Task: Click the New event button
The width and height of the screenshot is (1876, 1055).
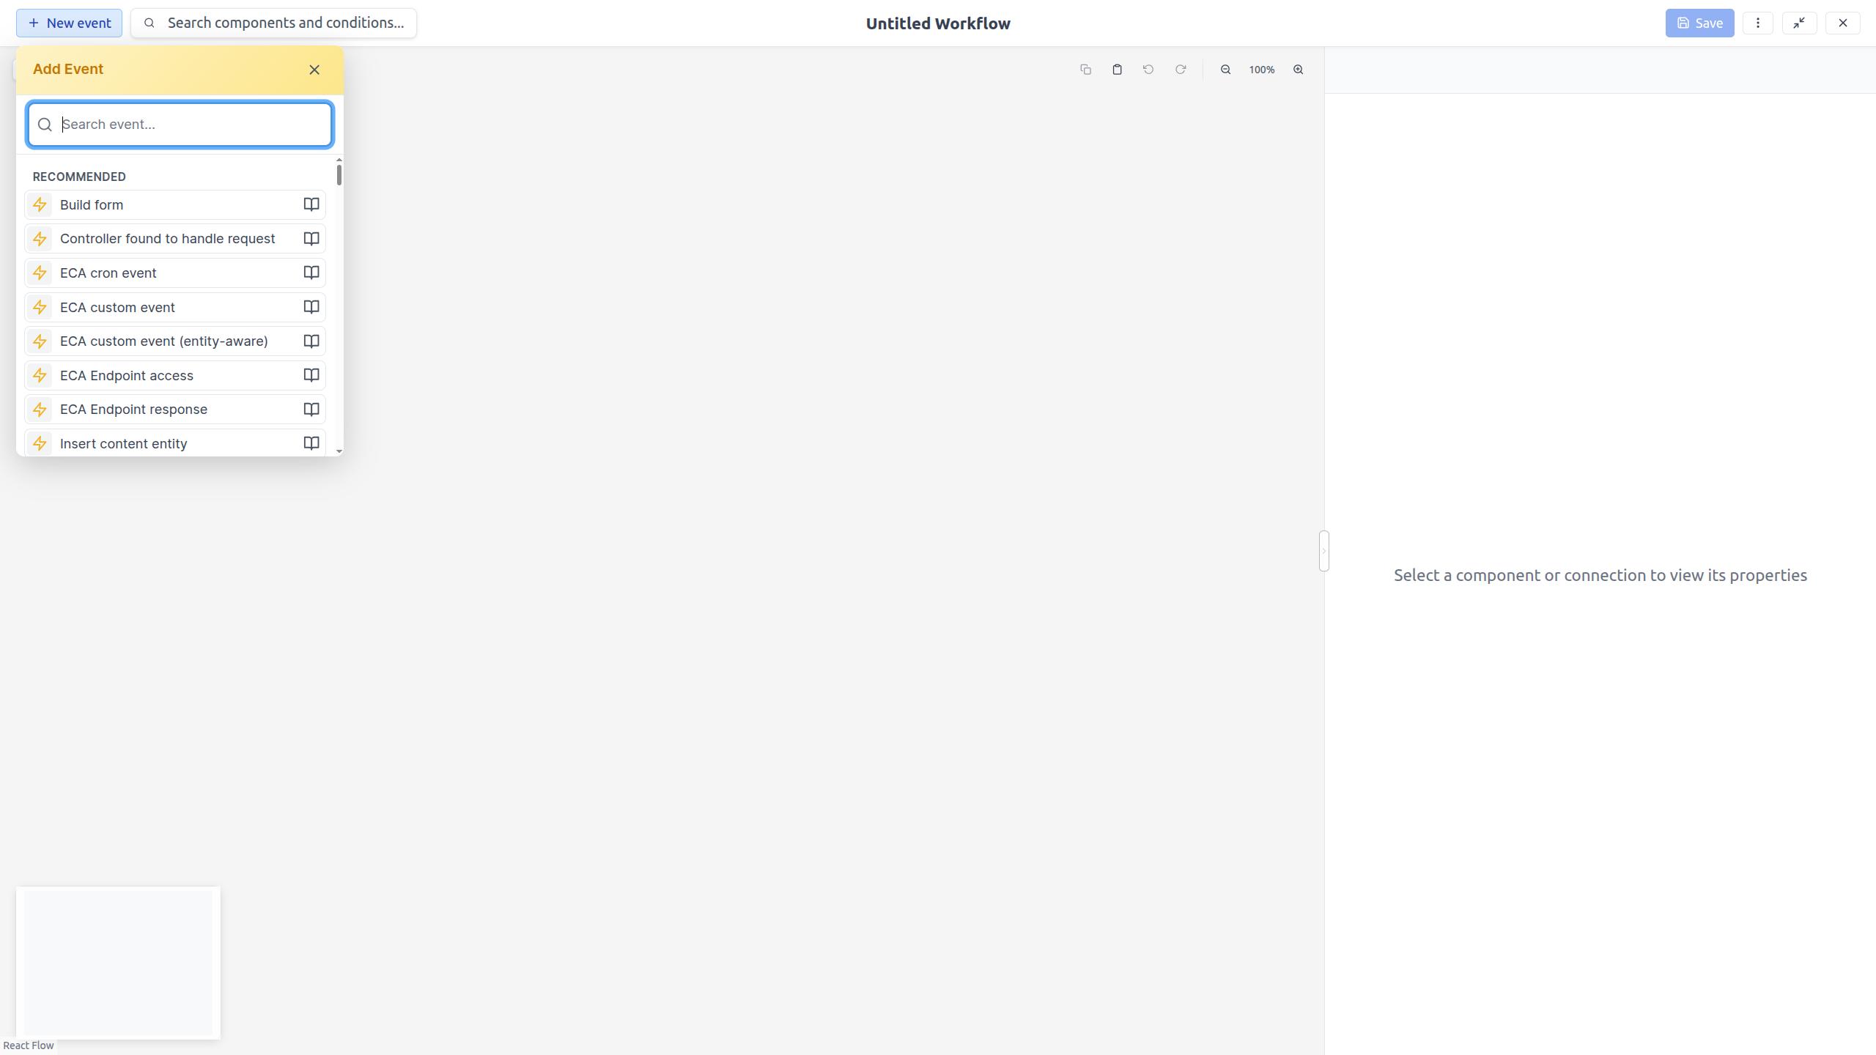Action: tap(68, 23)
